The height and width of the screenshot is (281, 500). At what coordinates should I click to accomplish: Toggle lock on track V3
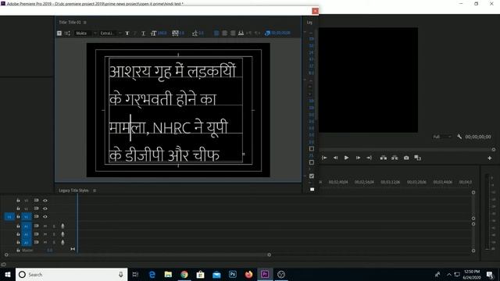(x=18, y=201)
